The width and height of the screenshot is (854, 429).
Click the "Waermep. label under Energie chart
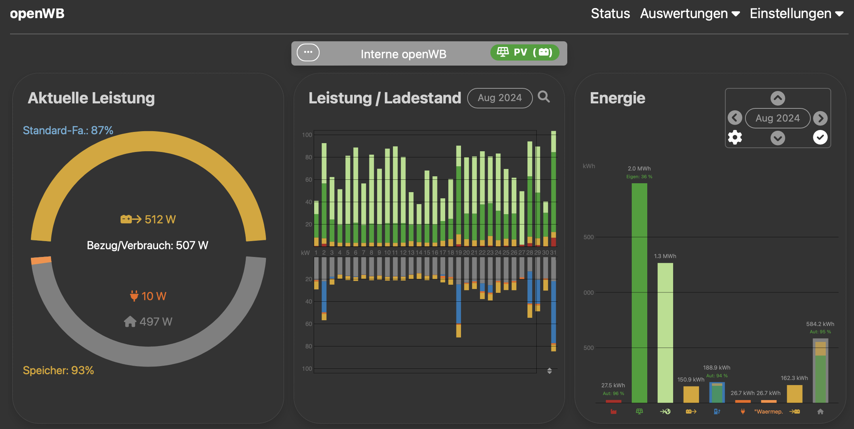point(769,412)
